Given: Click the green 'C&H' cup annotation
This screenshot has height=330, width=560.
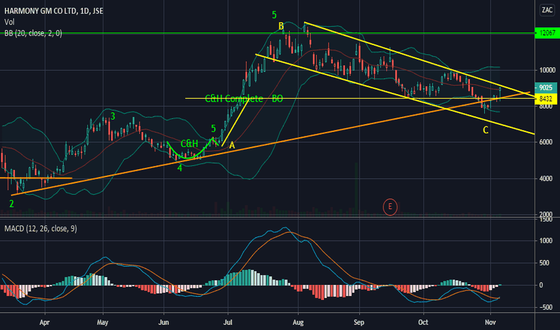Looking at the screenshot, I should [x=189, y=143].
